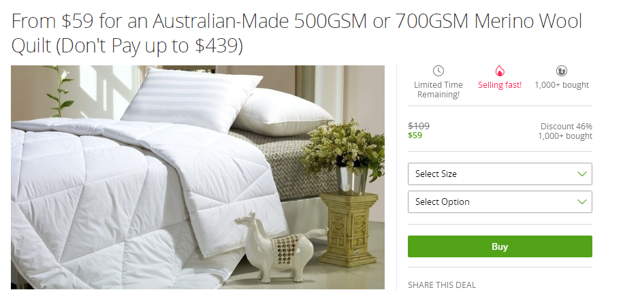Click the clock icon above Limited Time Remaining
This screenshot has height=290, width=640.
(x=438, y=71)
